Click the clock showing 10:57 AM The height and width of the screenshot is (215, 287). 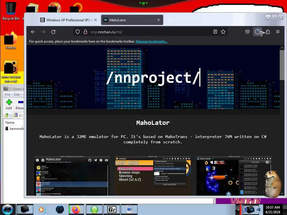coord(273,210)
